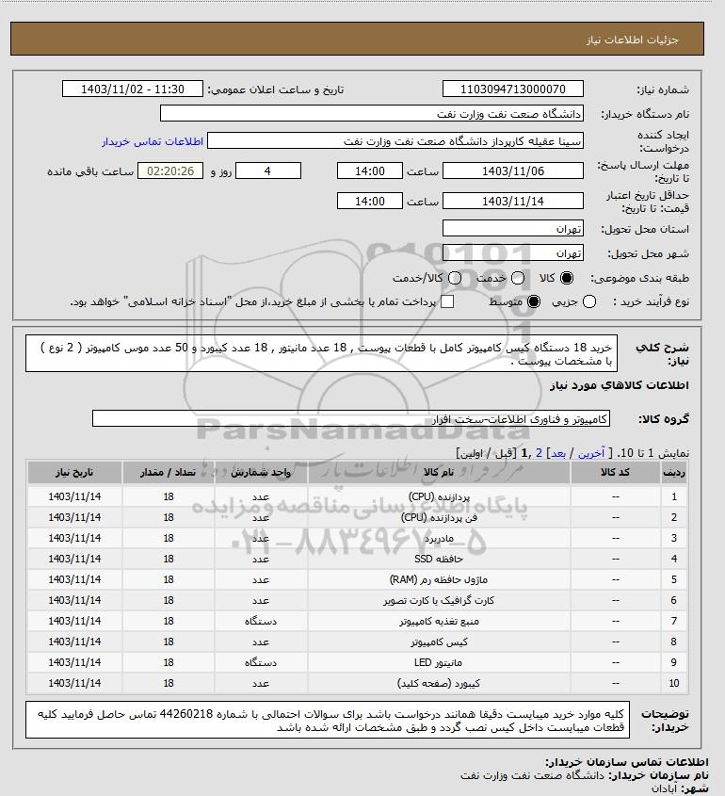
Task: Click the ایجاد کننده درخواست field
Action: click(x=395, y=140)
